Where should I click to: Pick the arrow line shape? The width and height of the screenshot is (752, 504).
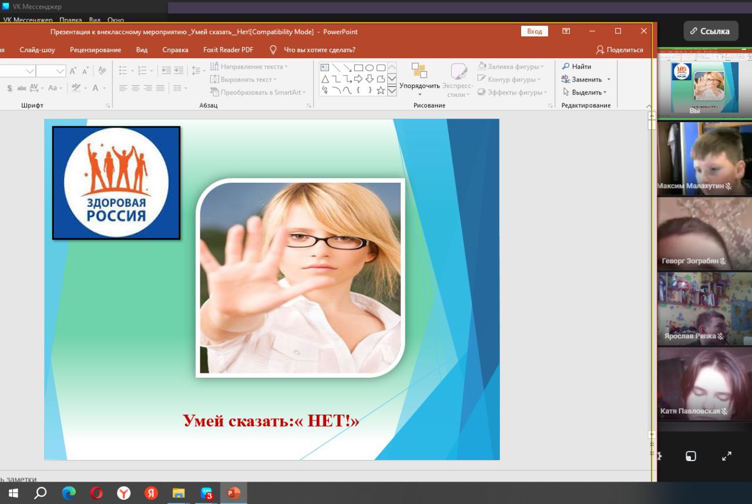pyautogui.click(x=347, y=68)
